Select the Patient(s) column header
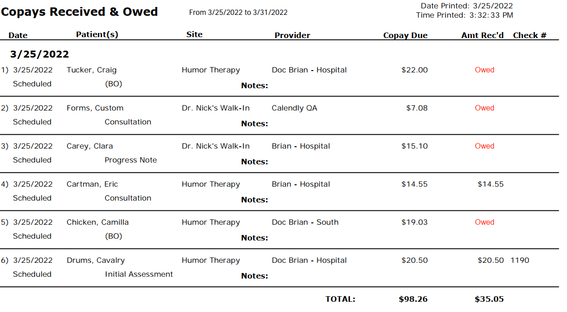The height and width of the screenshot is (312, 567). pyautogui.click(x=97, y=34)
